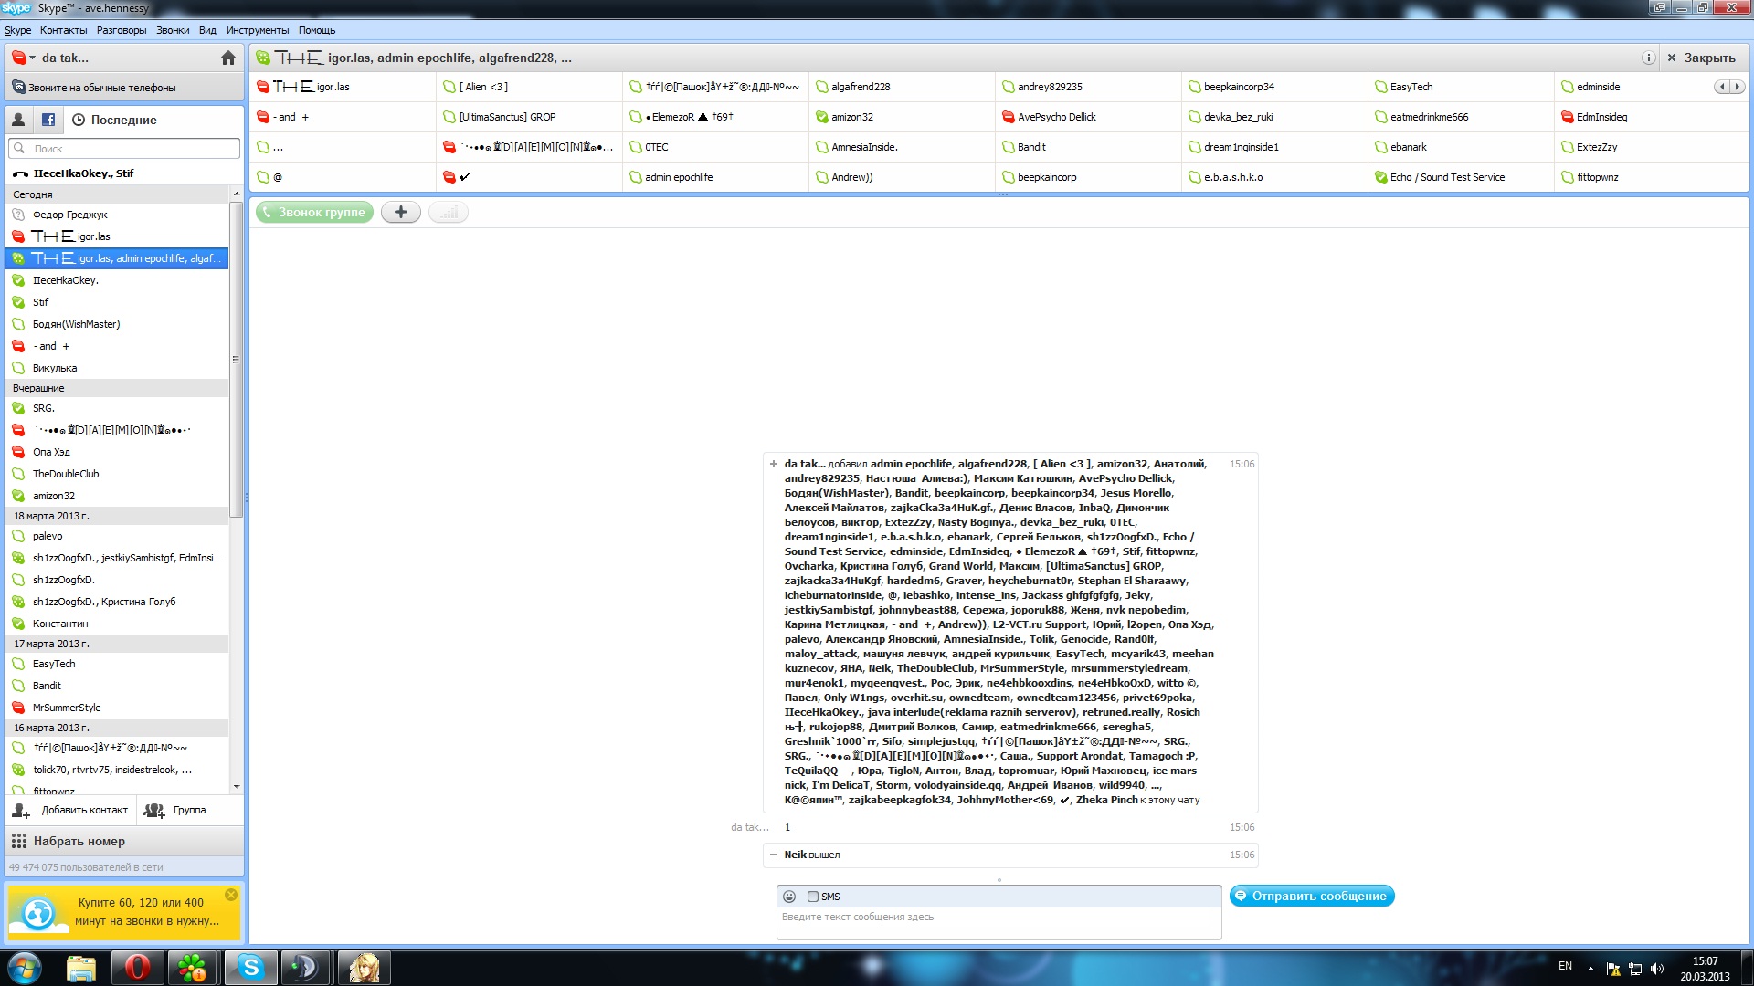
Task: Switch to the Facebook tab
Action: [48, 120]
